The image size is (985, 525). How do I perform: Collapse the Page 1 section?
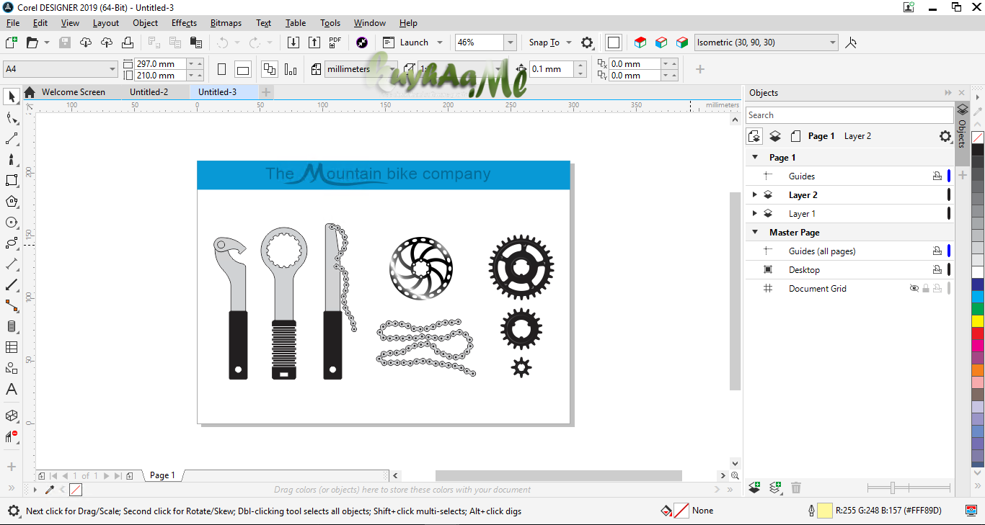point(755,158)
